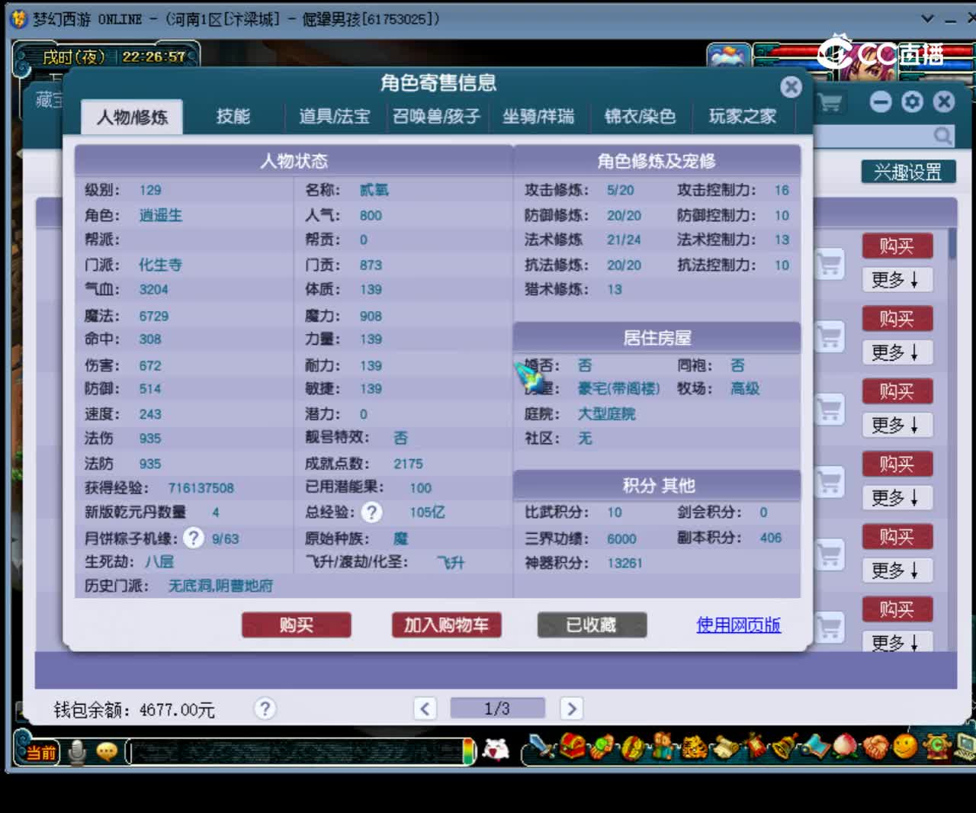Click the 豪宅(带阁楼) house value
This screenshot has width=976, height=813.
618,388
